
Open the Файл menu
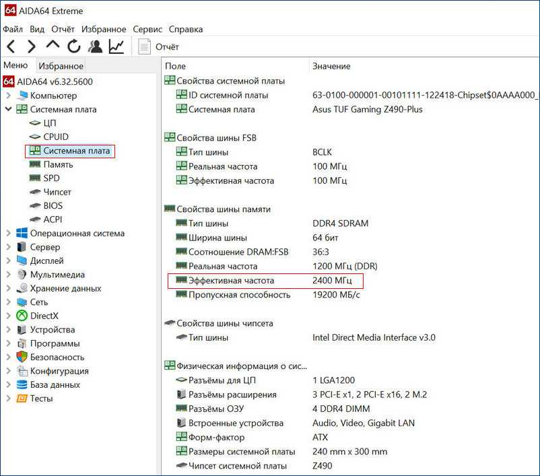click(13, 29)
